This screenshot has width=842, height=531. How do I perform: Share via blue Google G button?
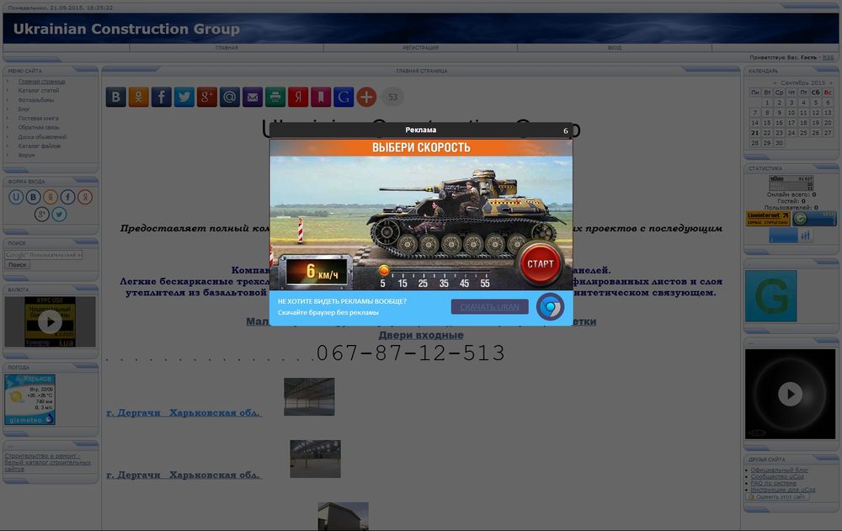(344, 97)
